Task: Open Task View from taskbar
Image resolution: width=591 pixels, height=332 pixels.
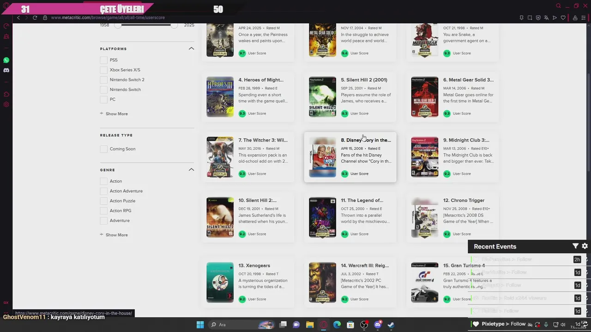Action: pyautogui.click(x=283, y=325)
